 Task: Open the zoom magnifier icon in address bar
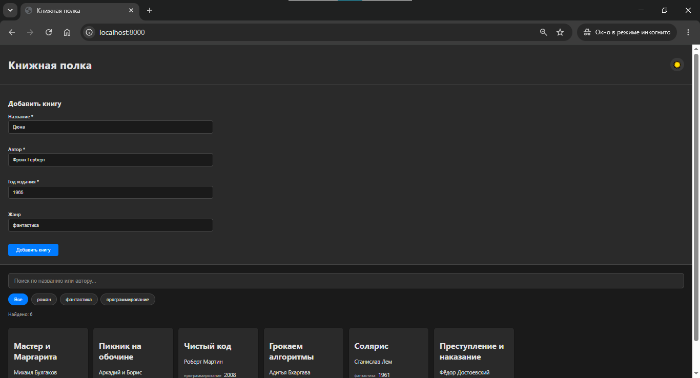point(544,32)
